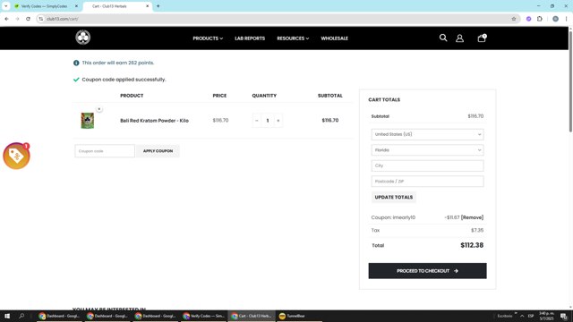The width and height of the screenshot is (573, 322).
Task: Click 'Coupon code applied successfully.' message
Action: pos(124,80)
